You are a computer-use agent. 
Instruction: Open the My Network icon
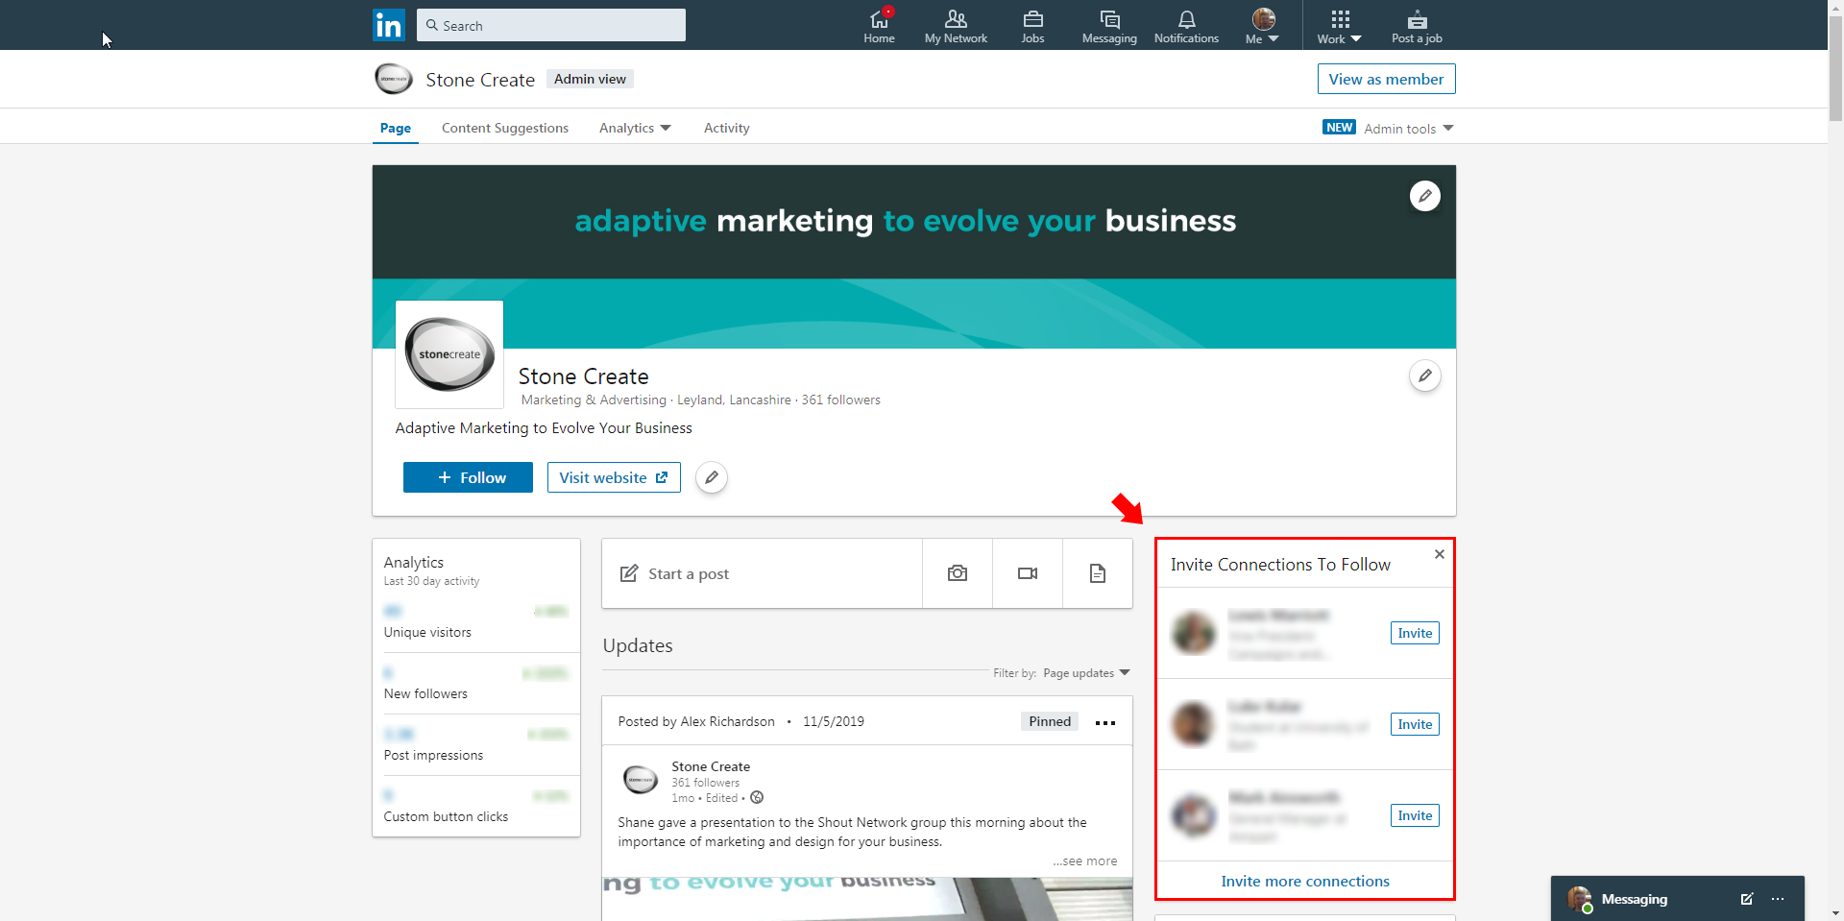(956, 26)
